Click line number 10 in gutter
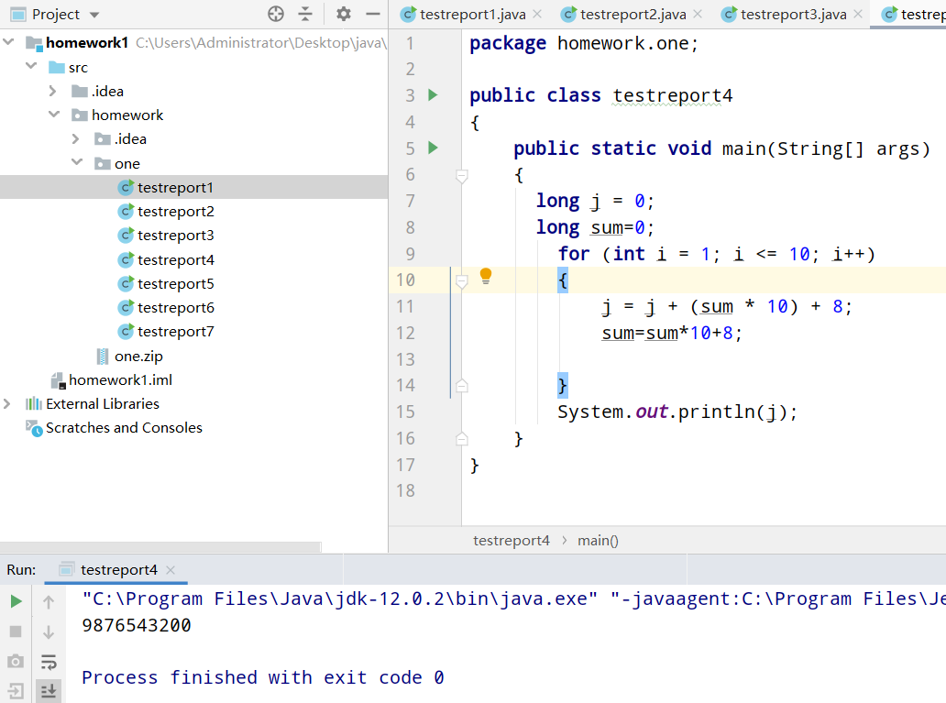Image resolution: width=946 pixels, height=703 pixels. pos(405,280)
